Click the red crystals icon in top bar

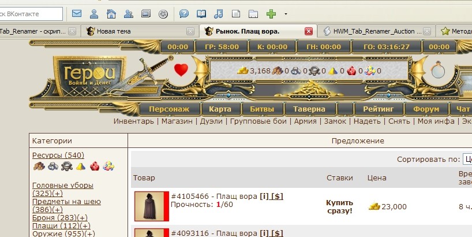pos(351,71)
